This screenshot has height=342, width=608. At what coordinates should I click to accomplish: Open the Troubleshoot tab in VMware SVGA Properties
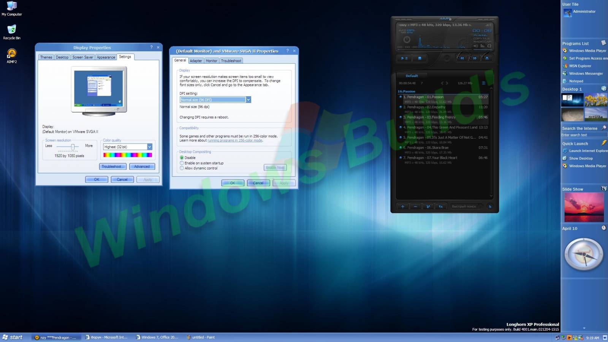point(231,61)
